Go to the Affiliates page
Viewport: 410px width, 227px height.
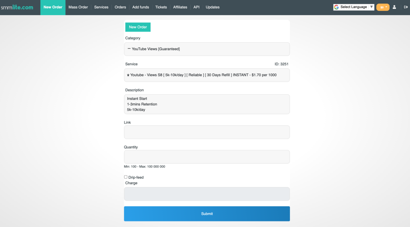(x=180, y=7)
